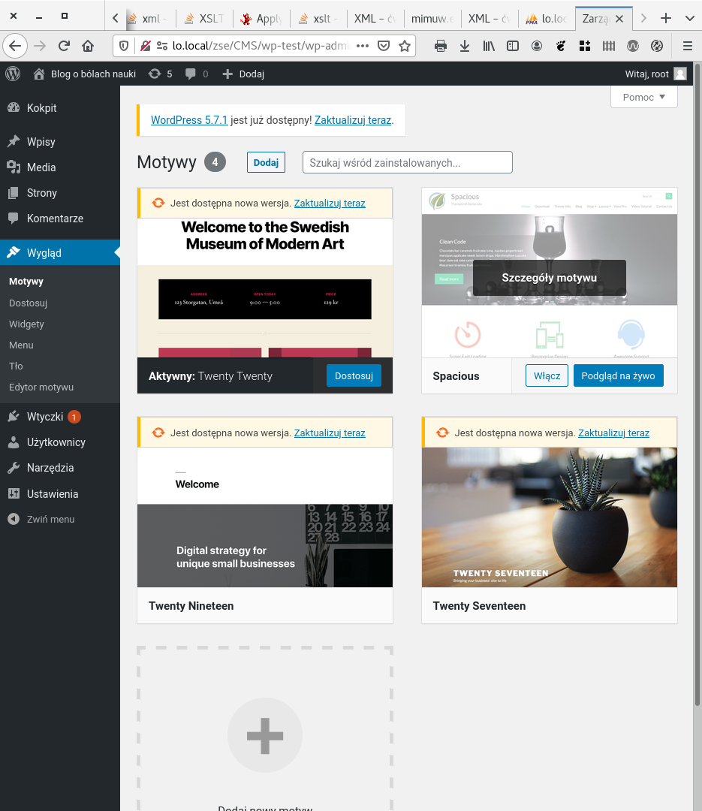Open Media library section
This screenshot has height=811, width=702.
41,167
